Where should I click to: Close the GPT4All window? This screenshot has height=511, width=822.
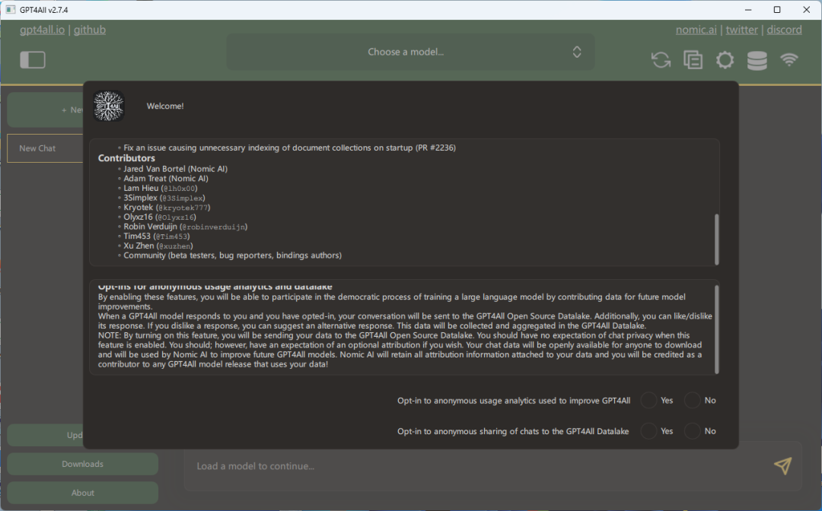click(806, 9)
